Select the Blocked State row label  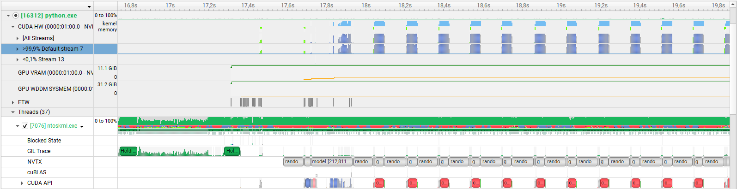44,141
